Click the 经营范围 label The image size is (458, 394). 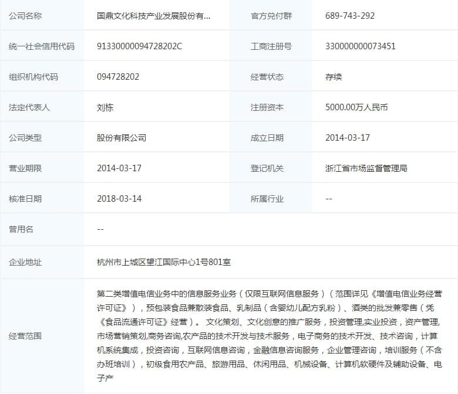pyautogui.click(x=25, y=336)
